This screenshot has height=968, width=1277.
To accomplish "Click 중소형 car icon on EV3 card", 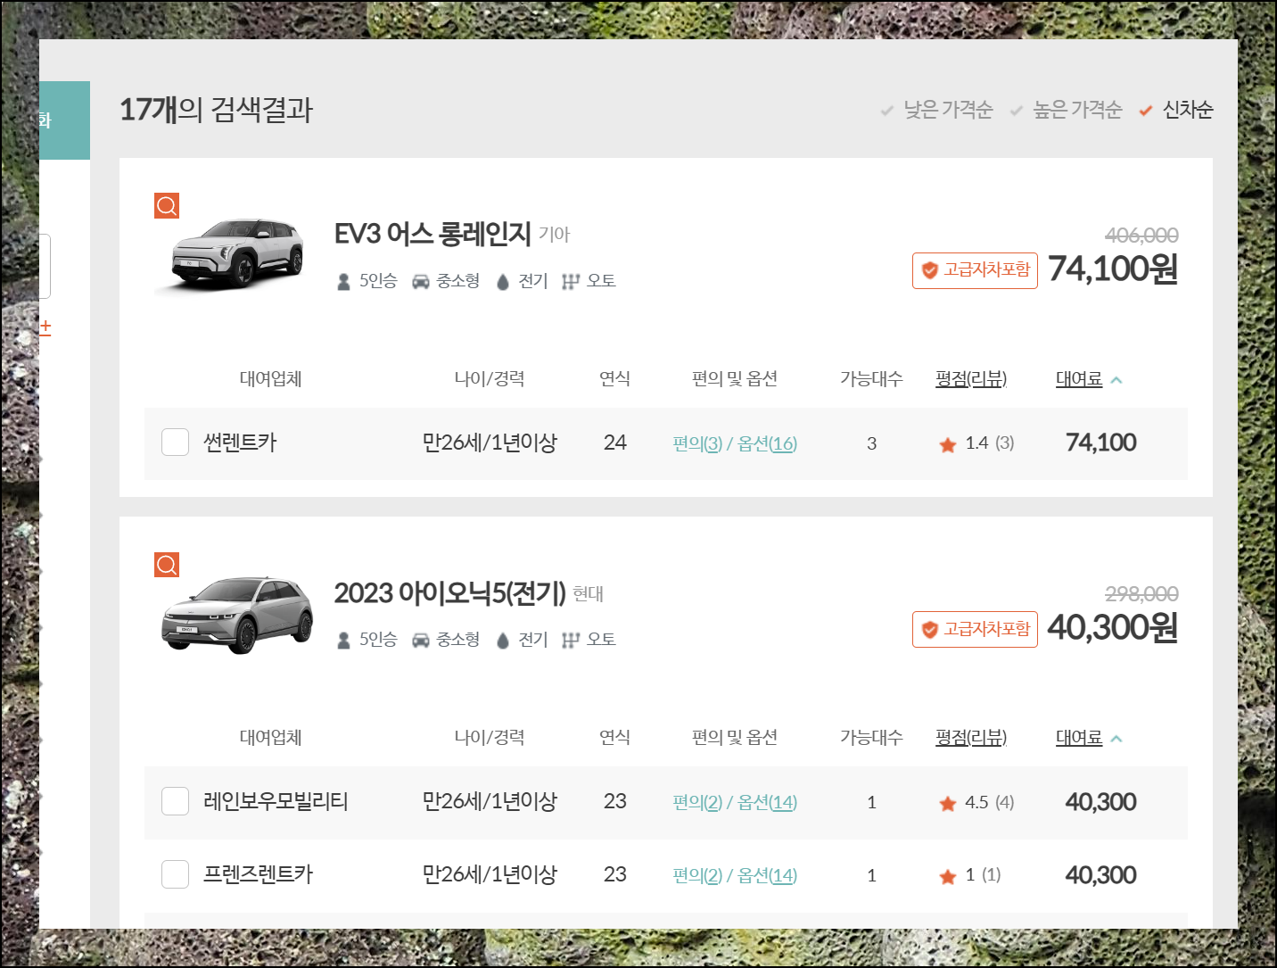I will tap(421, 282).
